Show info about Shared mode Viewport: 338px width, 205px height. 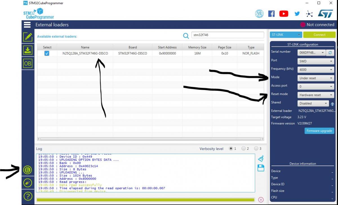[332, 104]
